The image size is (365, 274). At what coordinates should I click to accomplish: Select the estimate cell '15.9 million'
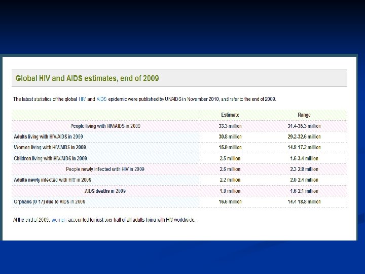230,147
